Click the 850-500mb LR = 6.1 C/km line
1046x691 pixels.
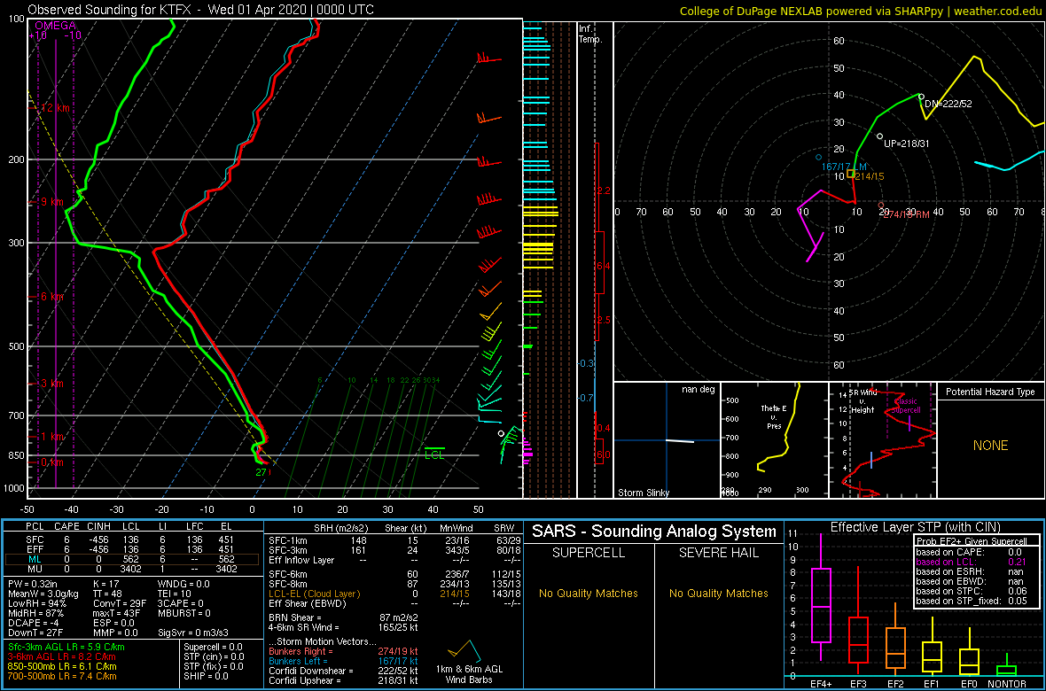click(62, 667)
